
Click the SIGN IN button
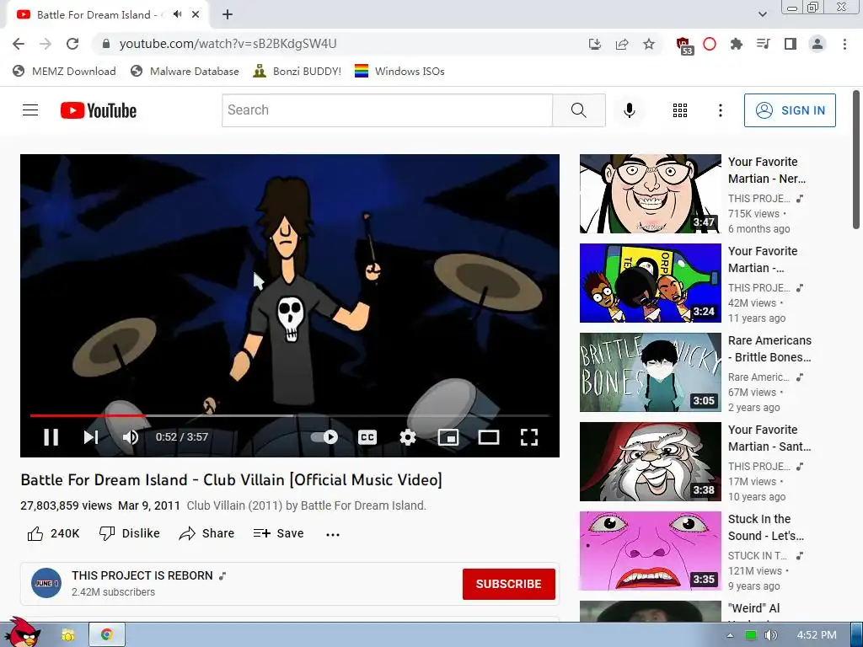(x=790, y=110)
